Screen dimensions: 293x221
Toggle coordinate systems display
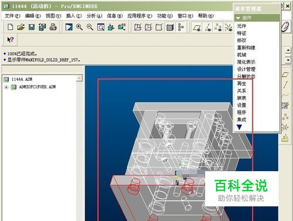coord(228,27)
